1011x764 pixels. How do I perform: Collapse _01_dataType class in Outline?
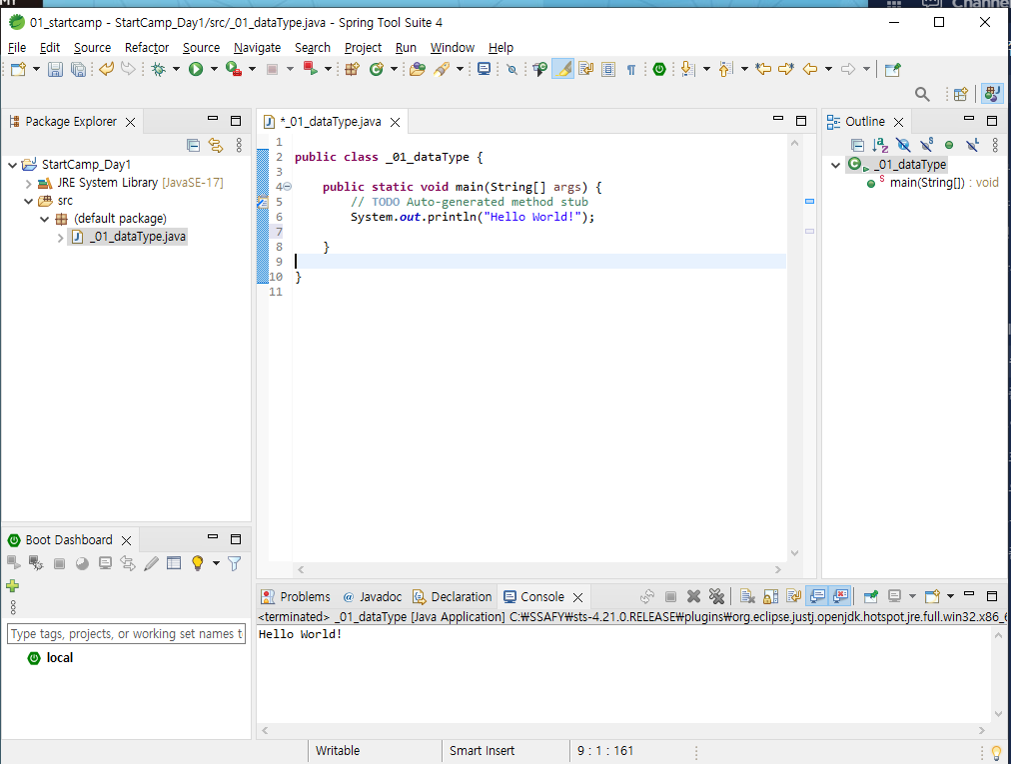(x=835, y=165)
